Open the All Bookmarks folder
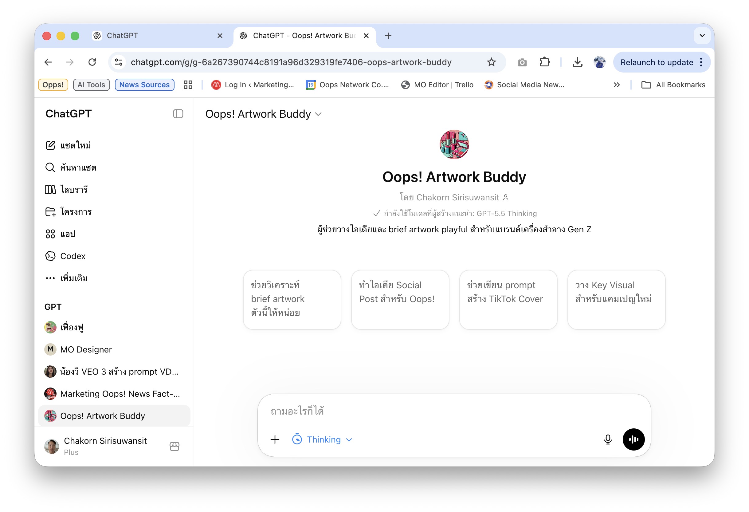The width and height of the screenshot is (749, 512). pyautogui.click(x=673, y=85)
